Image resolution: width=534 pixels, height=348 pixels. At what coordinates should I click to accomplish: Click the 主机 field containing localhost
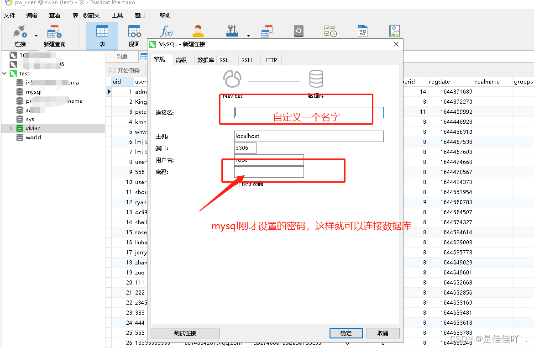pos(309,136)
